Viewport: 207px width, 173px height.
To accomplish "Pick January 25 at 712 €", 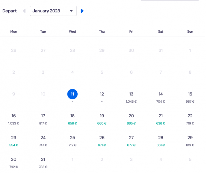I will click(72, 141).
